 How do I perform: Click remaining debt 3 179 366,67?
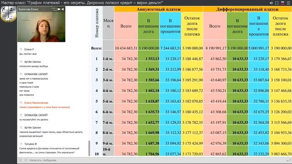(x=281, y=59)
